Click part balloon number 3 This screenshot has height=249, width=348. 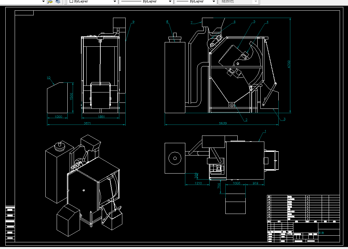click(284, 119)
